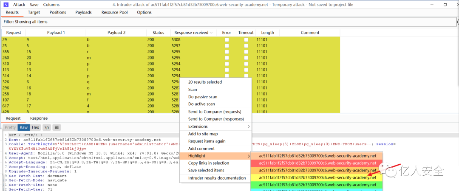Switch to the Target tab
Viewport: 459px width, 191px height.
click(x=34, y=12)
